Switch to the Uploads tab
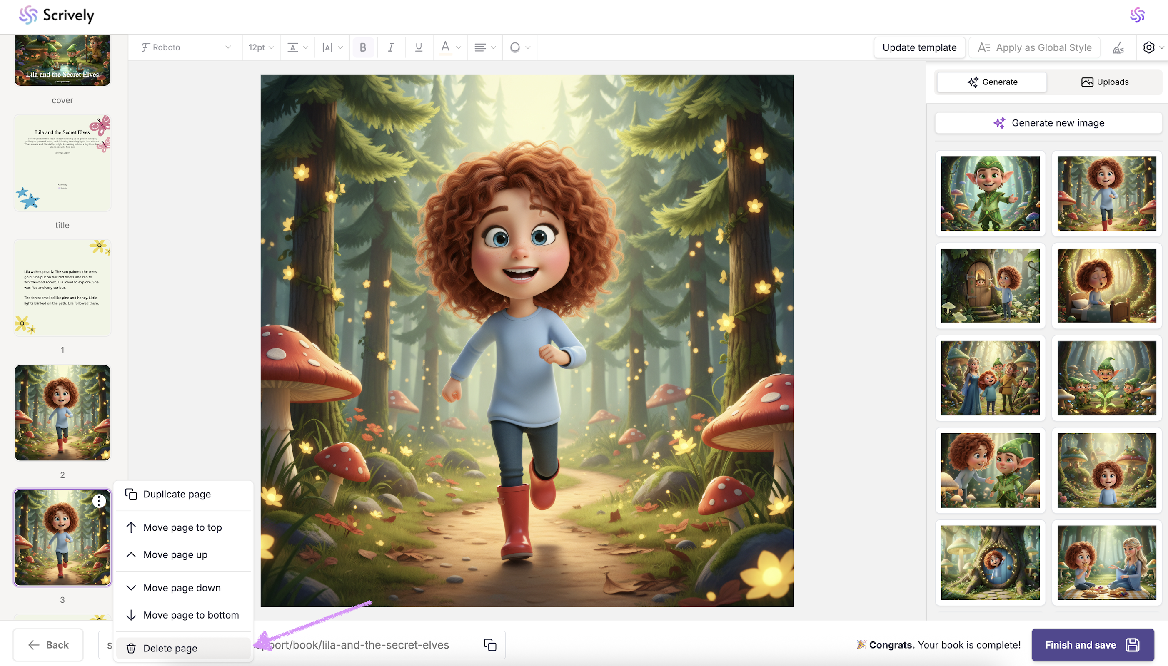This screenshot has width=1168, height=666. coord(1105,82)
